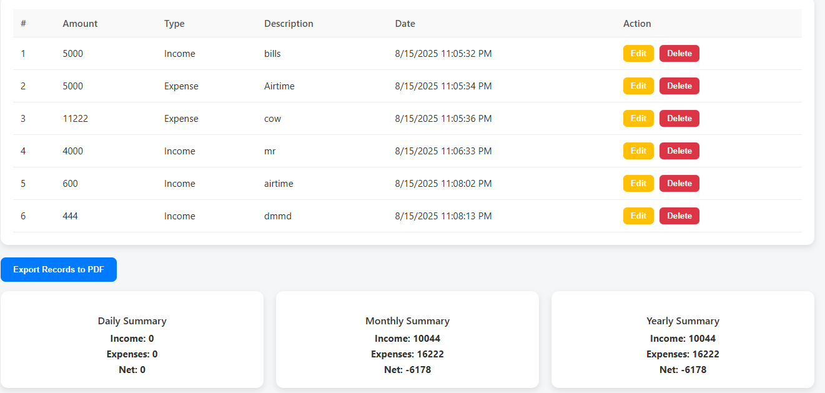The height and width of the screenshot is (393, 825).
Task: Edit the cow expense record
Action: pos(638,119)
